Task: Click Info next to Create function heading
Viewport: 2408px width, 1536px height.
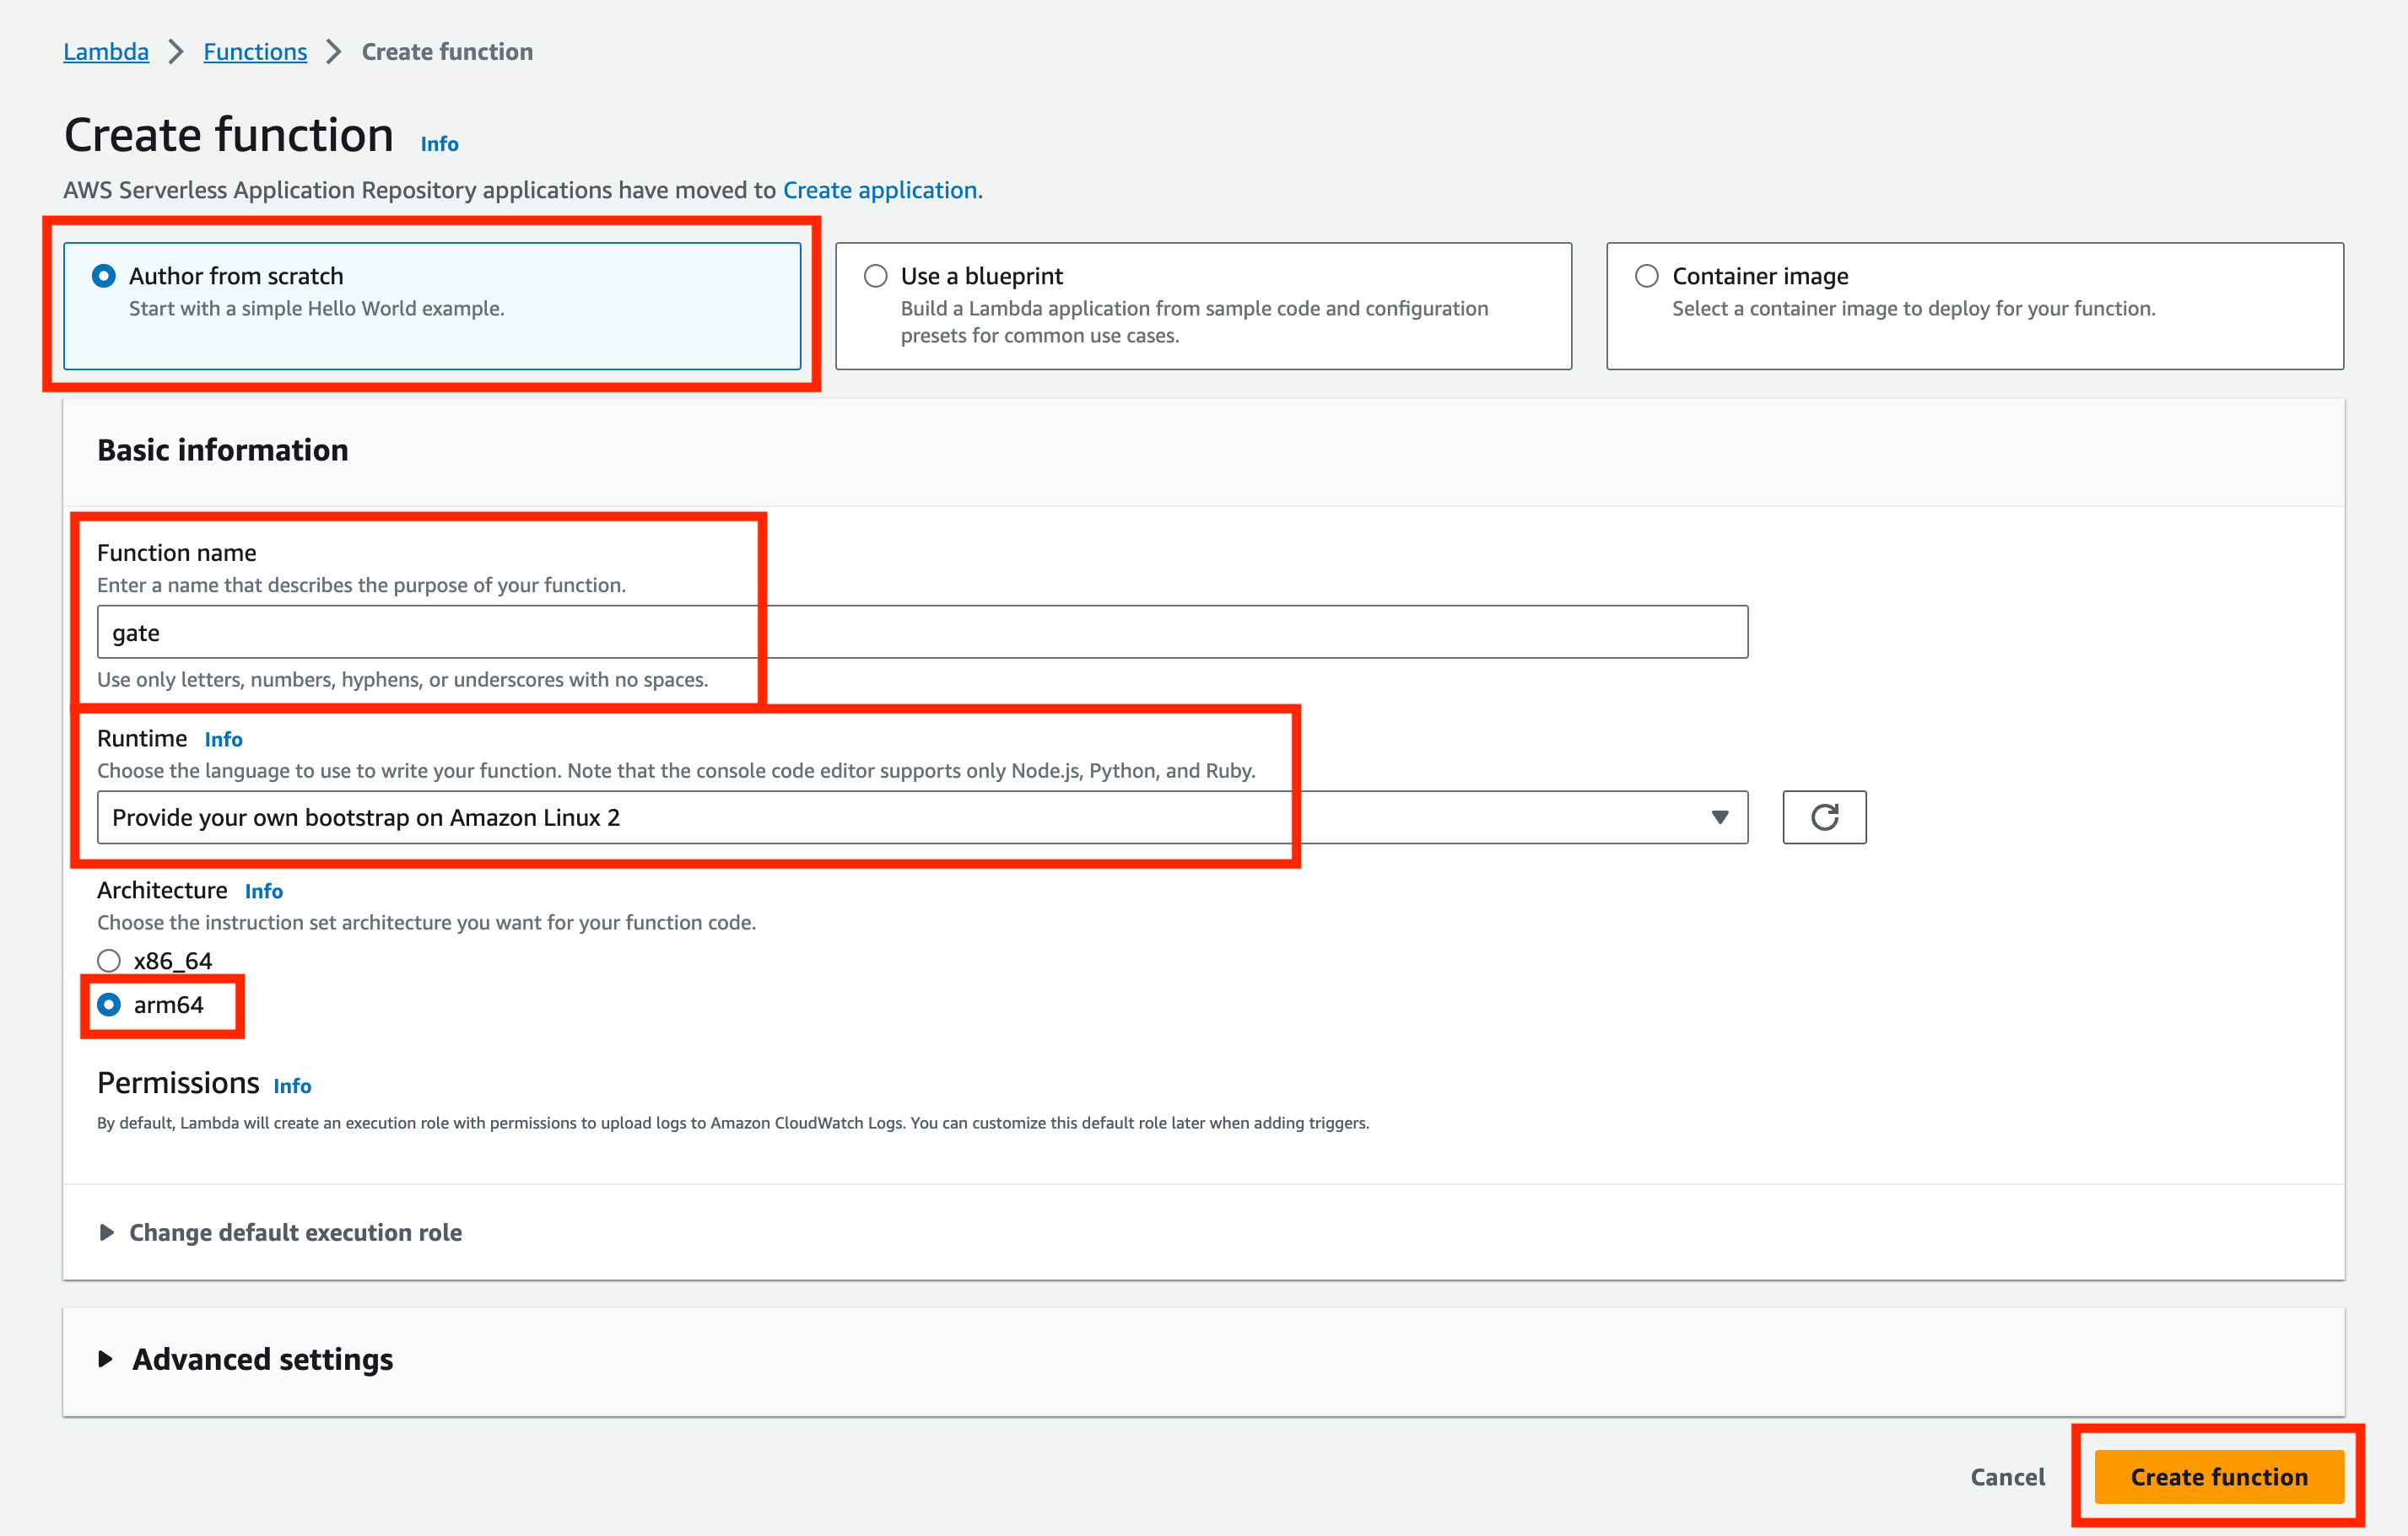Action: click(439, 144)
